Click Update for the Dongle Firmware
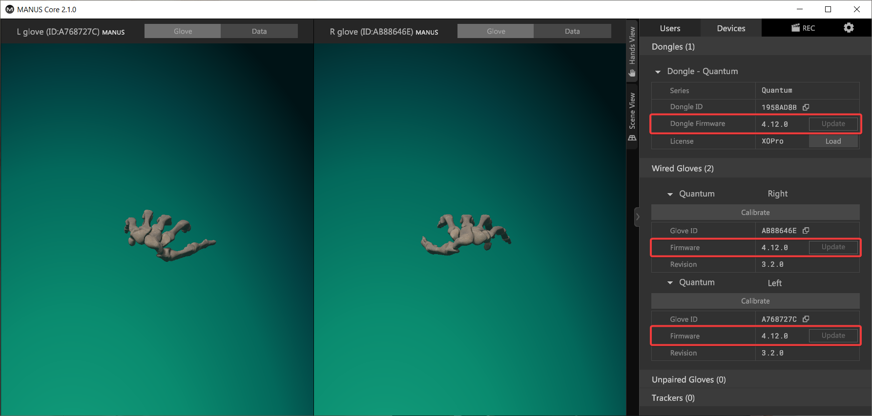The width and height of the screenshot is (872, 416). 833,124
